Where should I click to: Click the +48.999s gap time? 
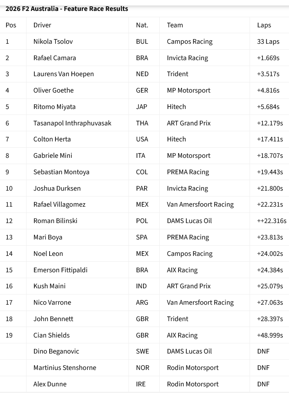[270, 335]
